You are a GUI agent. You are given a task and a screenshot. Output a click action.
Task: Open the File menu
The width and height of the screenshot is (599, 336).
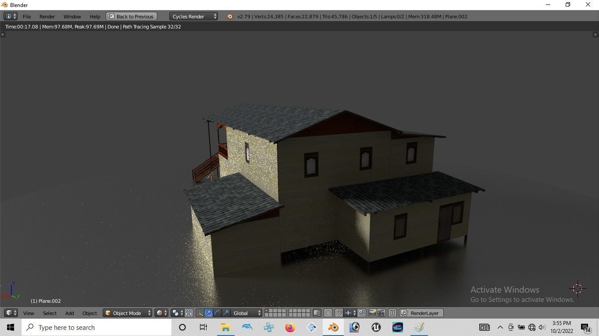tap(27, 16)
